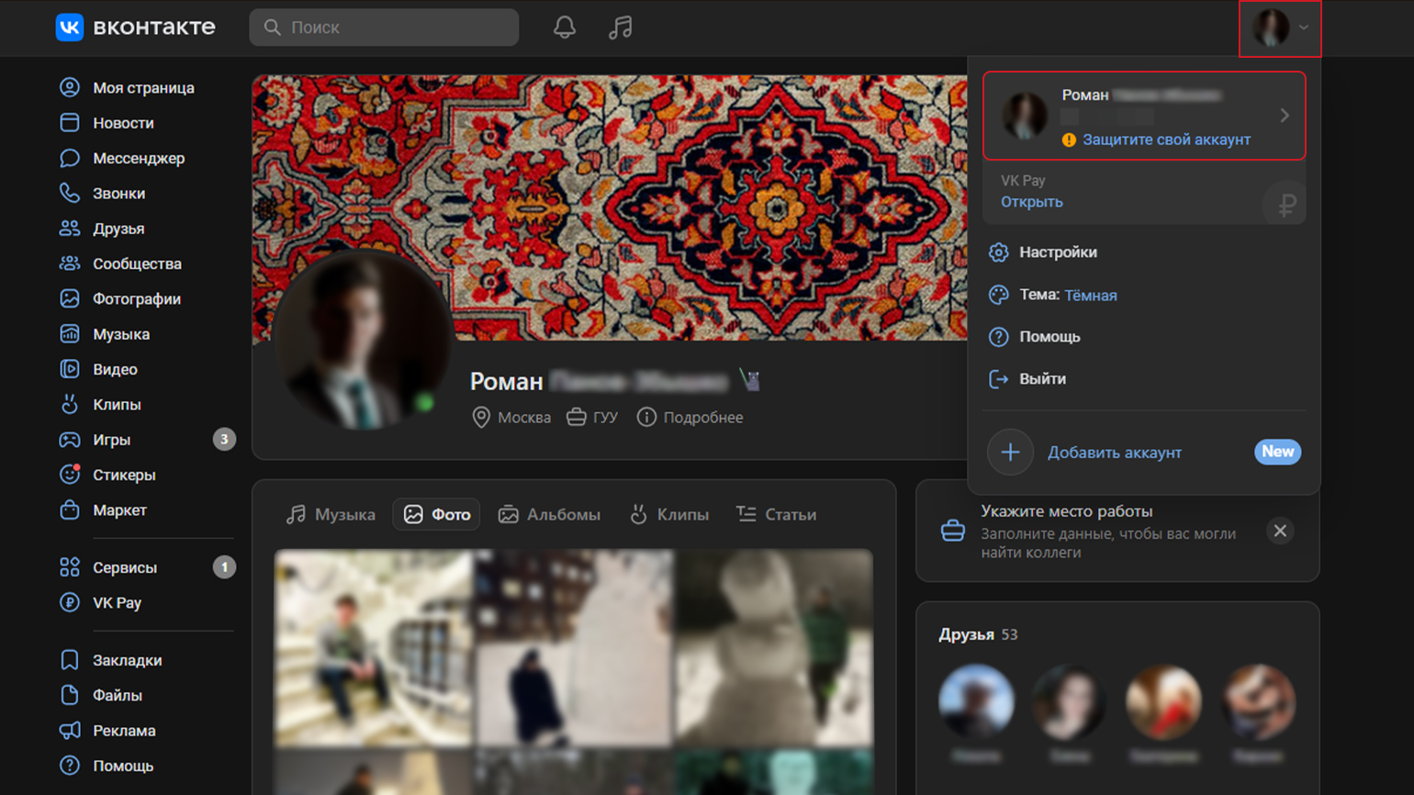
Task: Open third friend avatar with red clothing
Action: 1164,702
